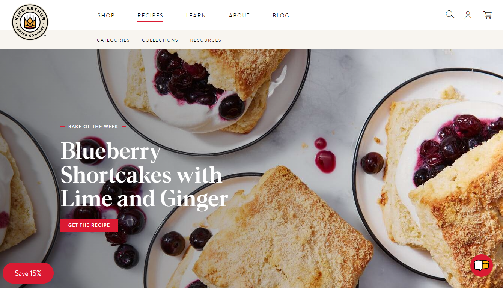Click the shortcake plate at the right edge
Image resolution: width=503 pixels, height=288 pixels.
point(428,173)
